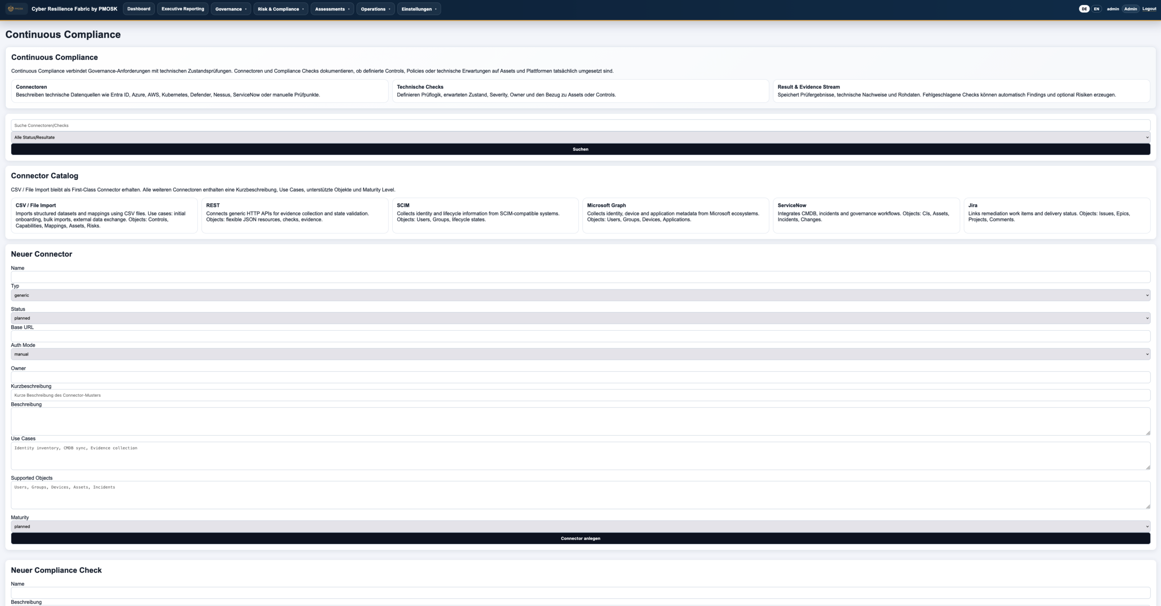Go to the Dashboard page
The image size is (1161, 606).
pyautogui.click(x=139, y=9)
